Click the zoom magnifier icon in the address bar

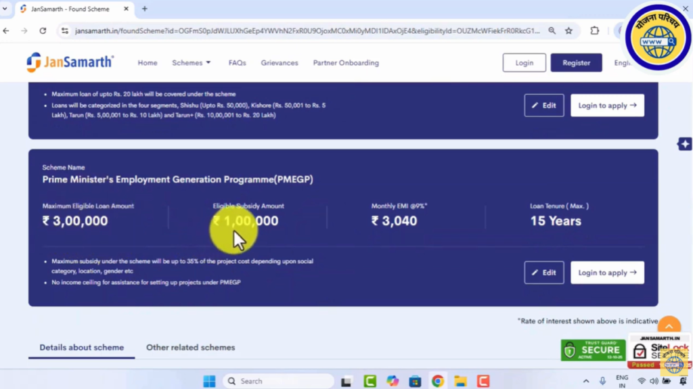point(552,30)
